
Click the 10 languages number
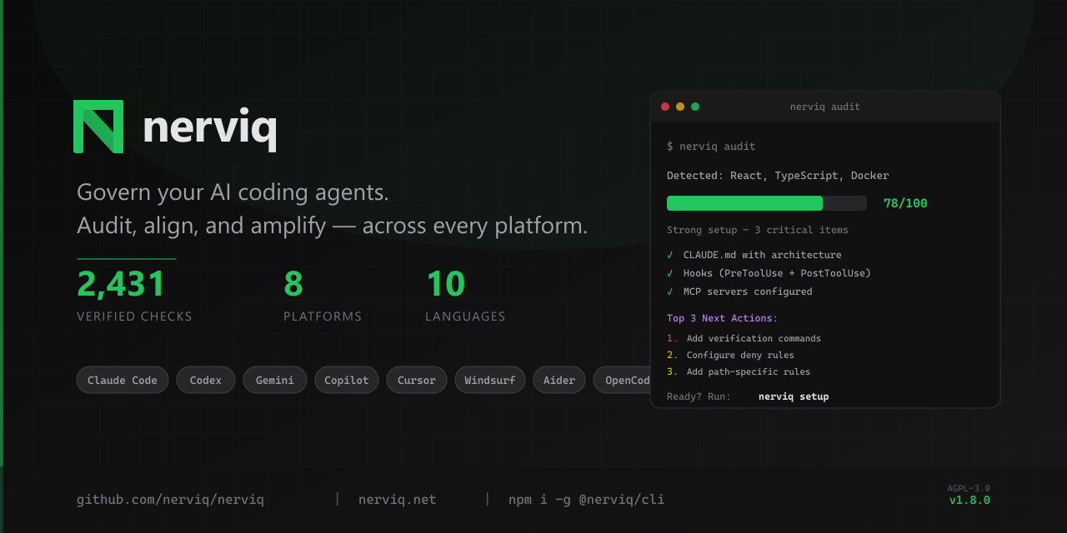coord(446,284)
